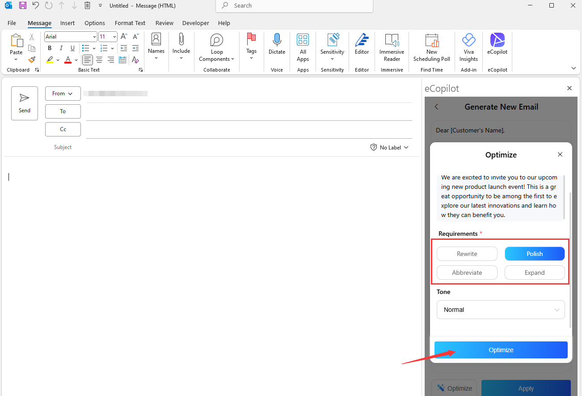The width and height of the screenshot is (582, 396).
Task: Click the Optimize button in the dialog
Action: pos(501,350)
